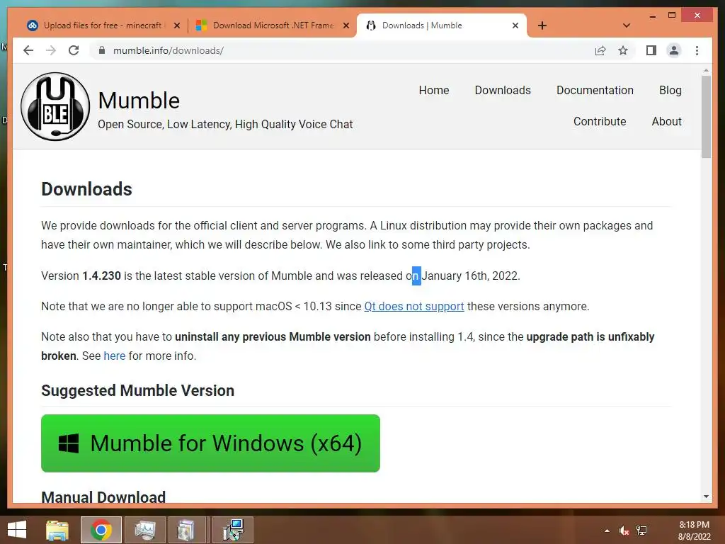Close the Upload files for free tab
This screenshot has width=725, height=544.
click(x=176, y=25)
